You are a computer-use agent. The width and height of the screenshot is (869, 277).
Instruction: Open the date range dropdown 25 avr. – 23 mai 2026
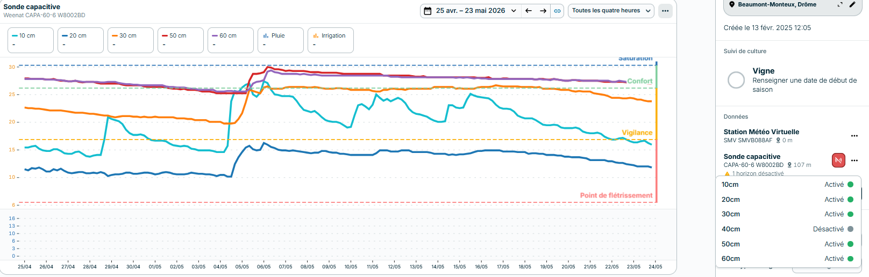tap(471, 11)
